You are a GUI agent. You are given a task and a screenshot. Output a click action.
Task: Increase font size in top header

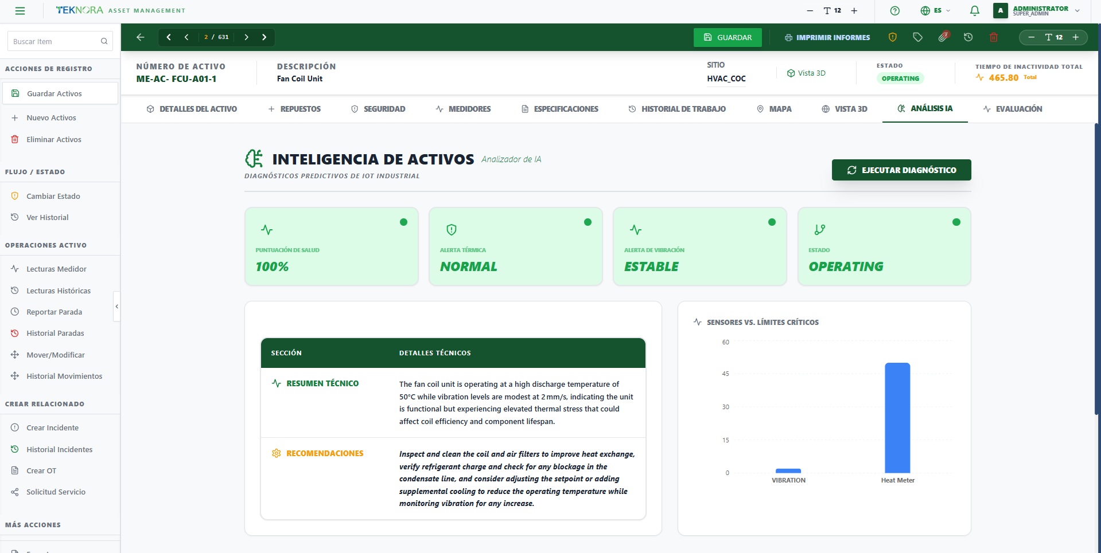tap(854, 11)
